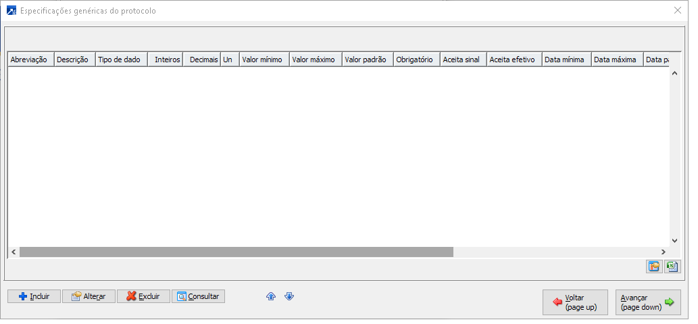698x324 pixels.
Task: Click the Excluir button
Action: pos(143,296)
